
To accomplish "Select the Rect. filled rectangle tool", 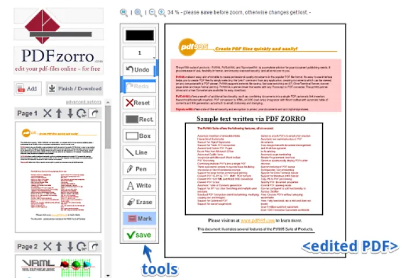I will [139, 119].
